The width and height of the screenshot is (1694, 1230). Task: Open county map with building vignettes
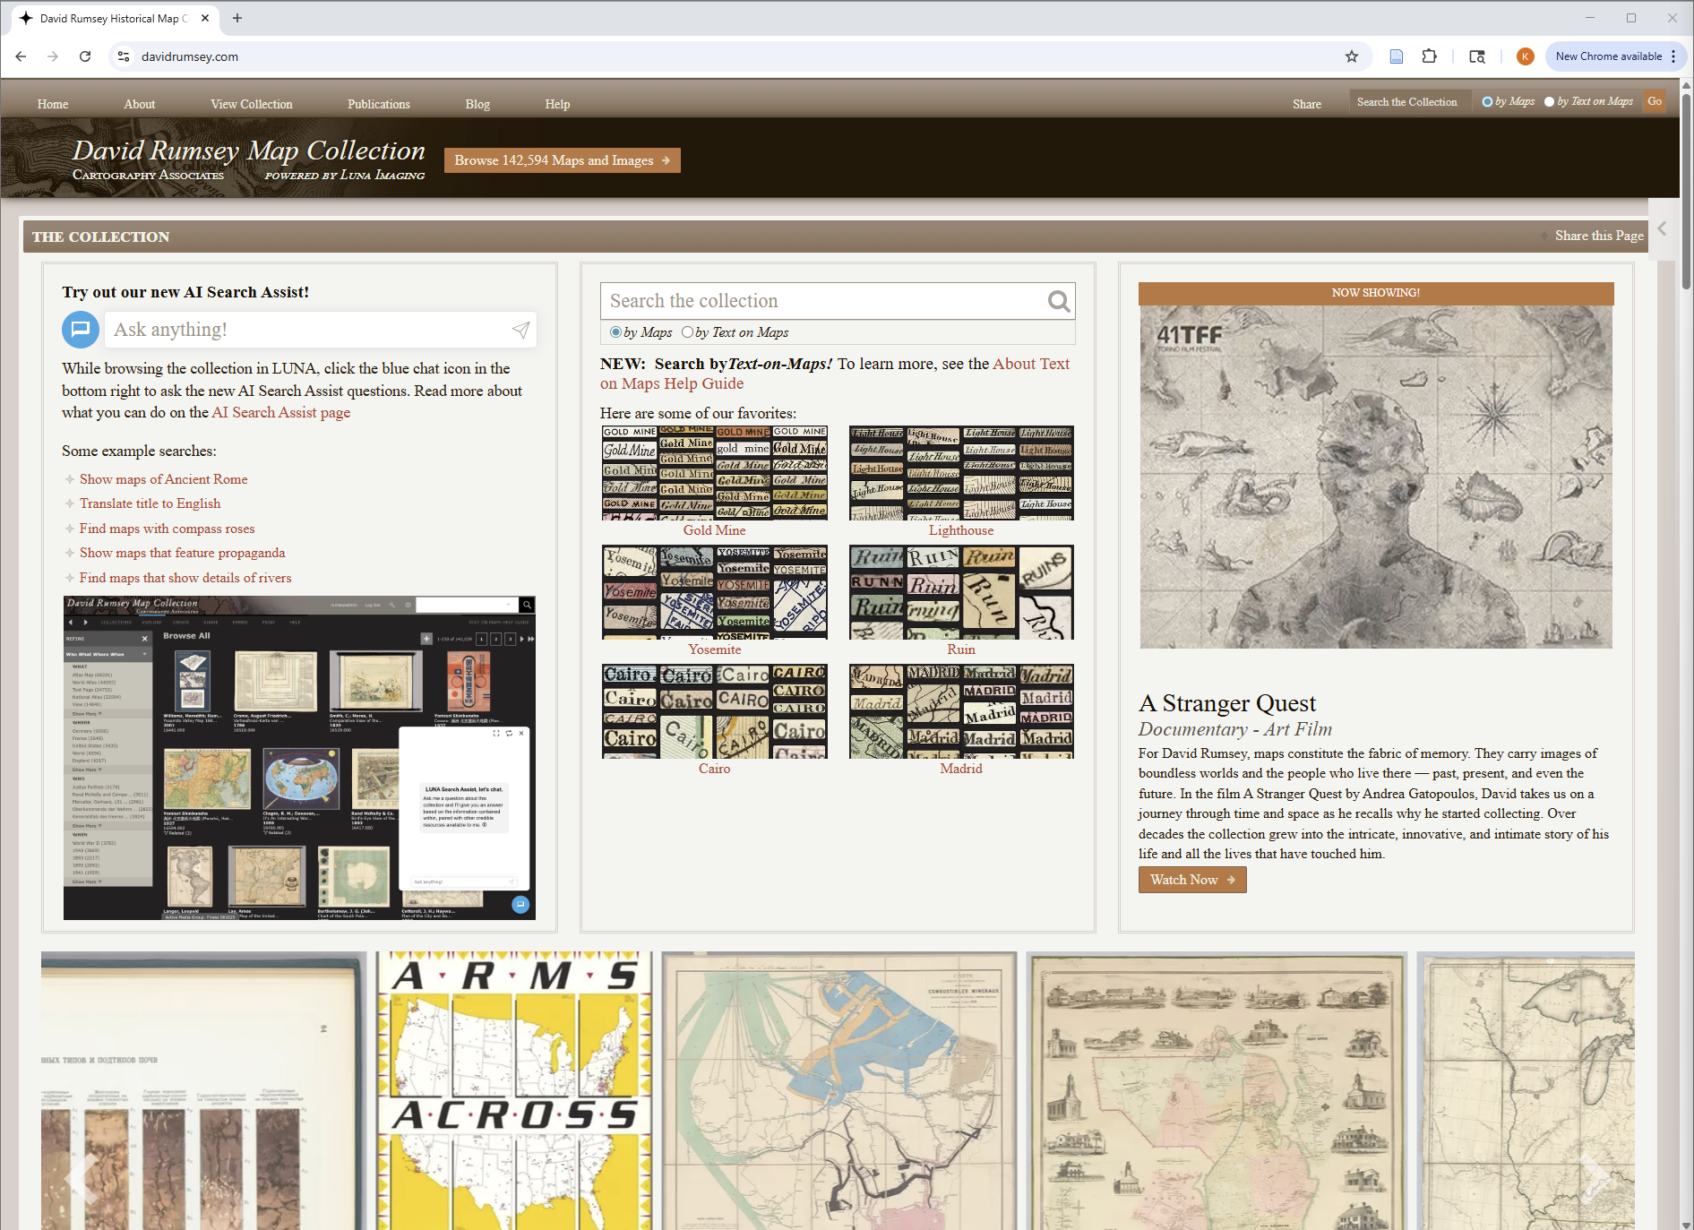point(1217,1090)
